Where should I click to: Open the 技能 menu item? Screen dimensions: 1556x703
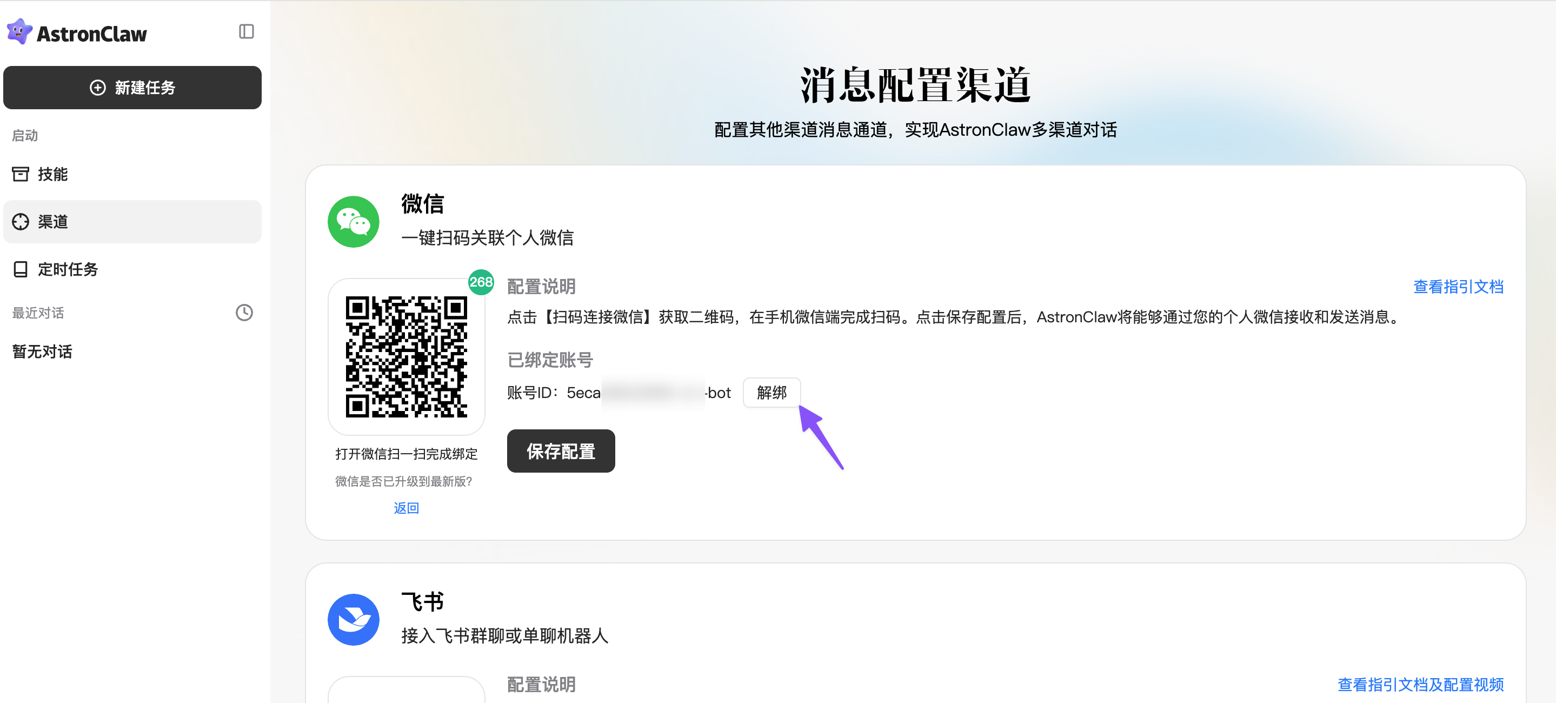132,174
